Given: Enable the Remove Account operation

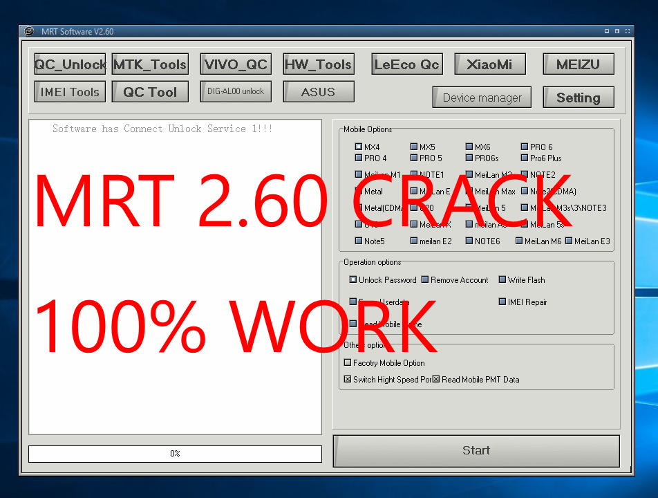Looking at the screenshot, I should [x=424, y=279].
